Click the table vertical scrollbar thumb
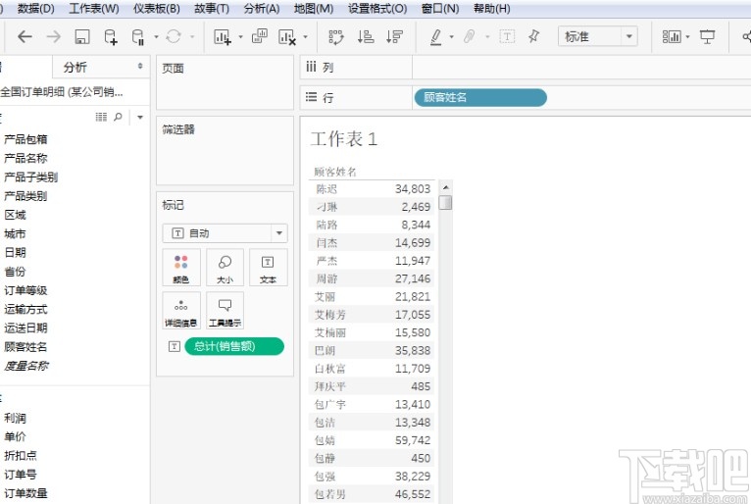 [x=445, y=202]
